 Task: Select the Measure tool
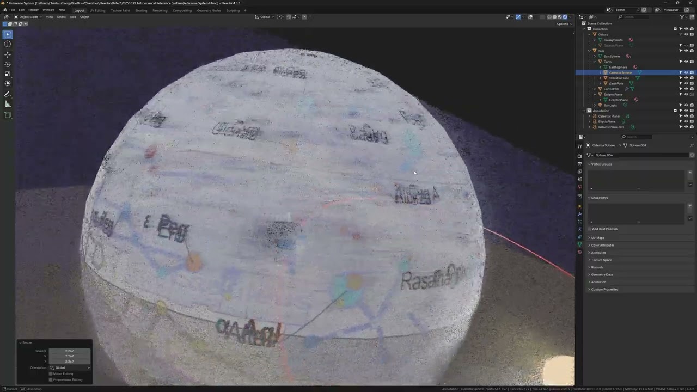pos(8,104)
